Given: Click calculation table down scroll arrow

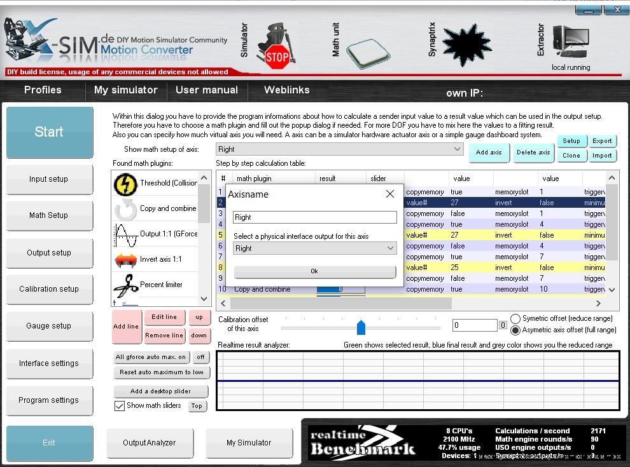Looking at the screenshot, I should (612, 290).
